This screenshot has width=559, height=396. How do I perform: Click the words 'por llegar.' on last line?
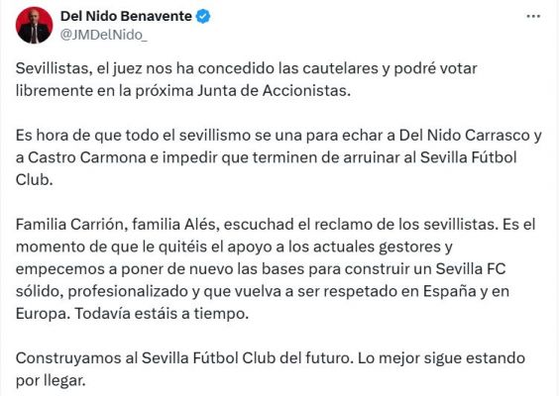[51, 381]
